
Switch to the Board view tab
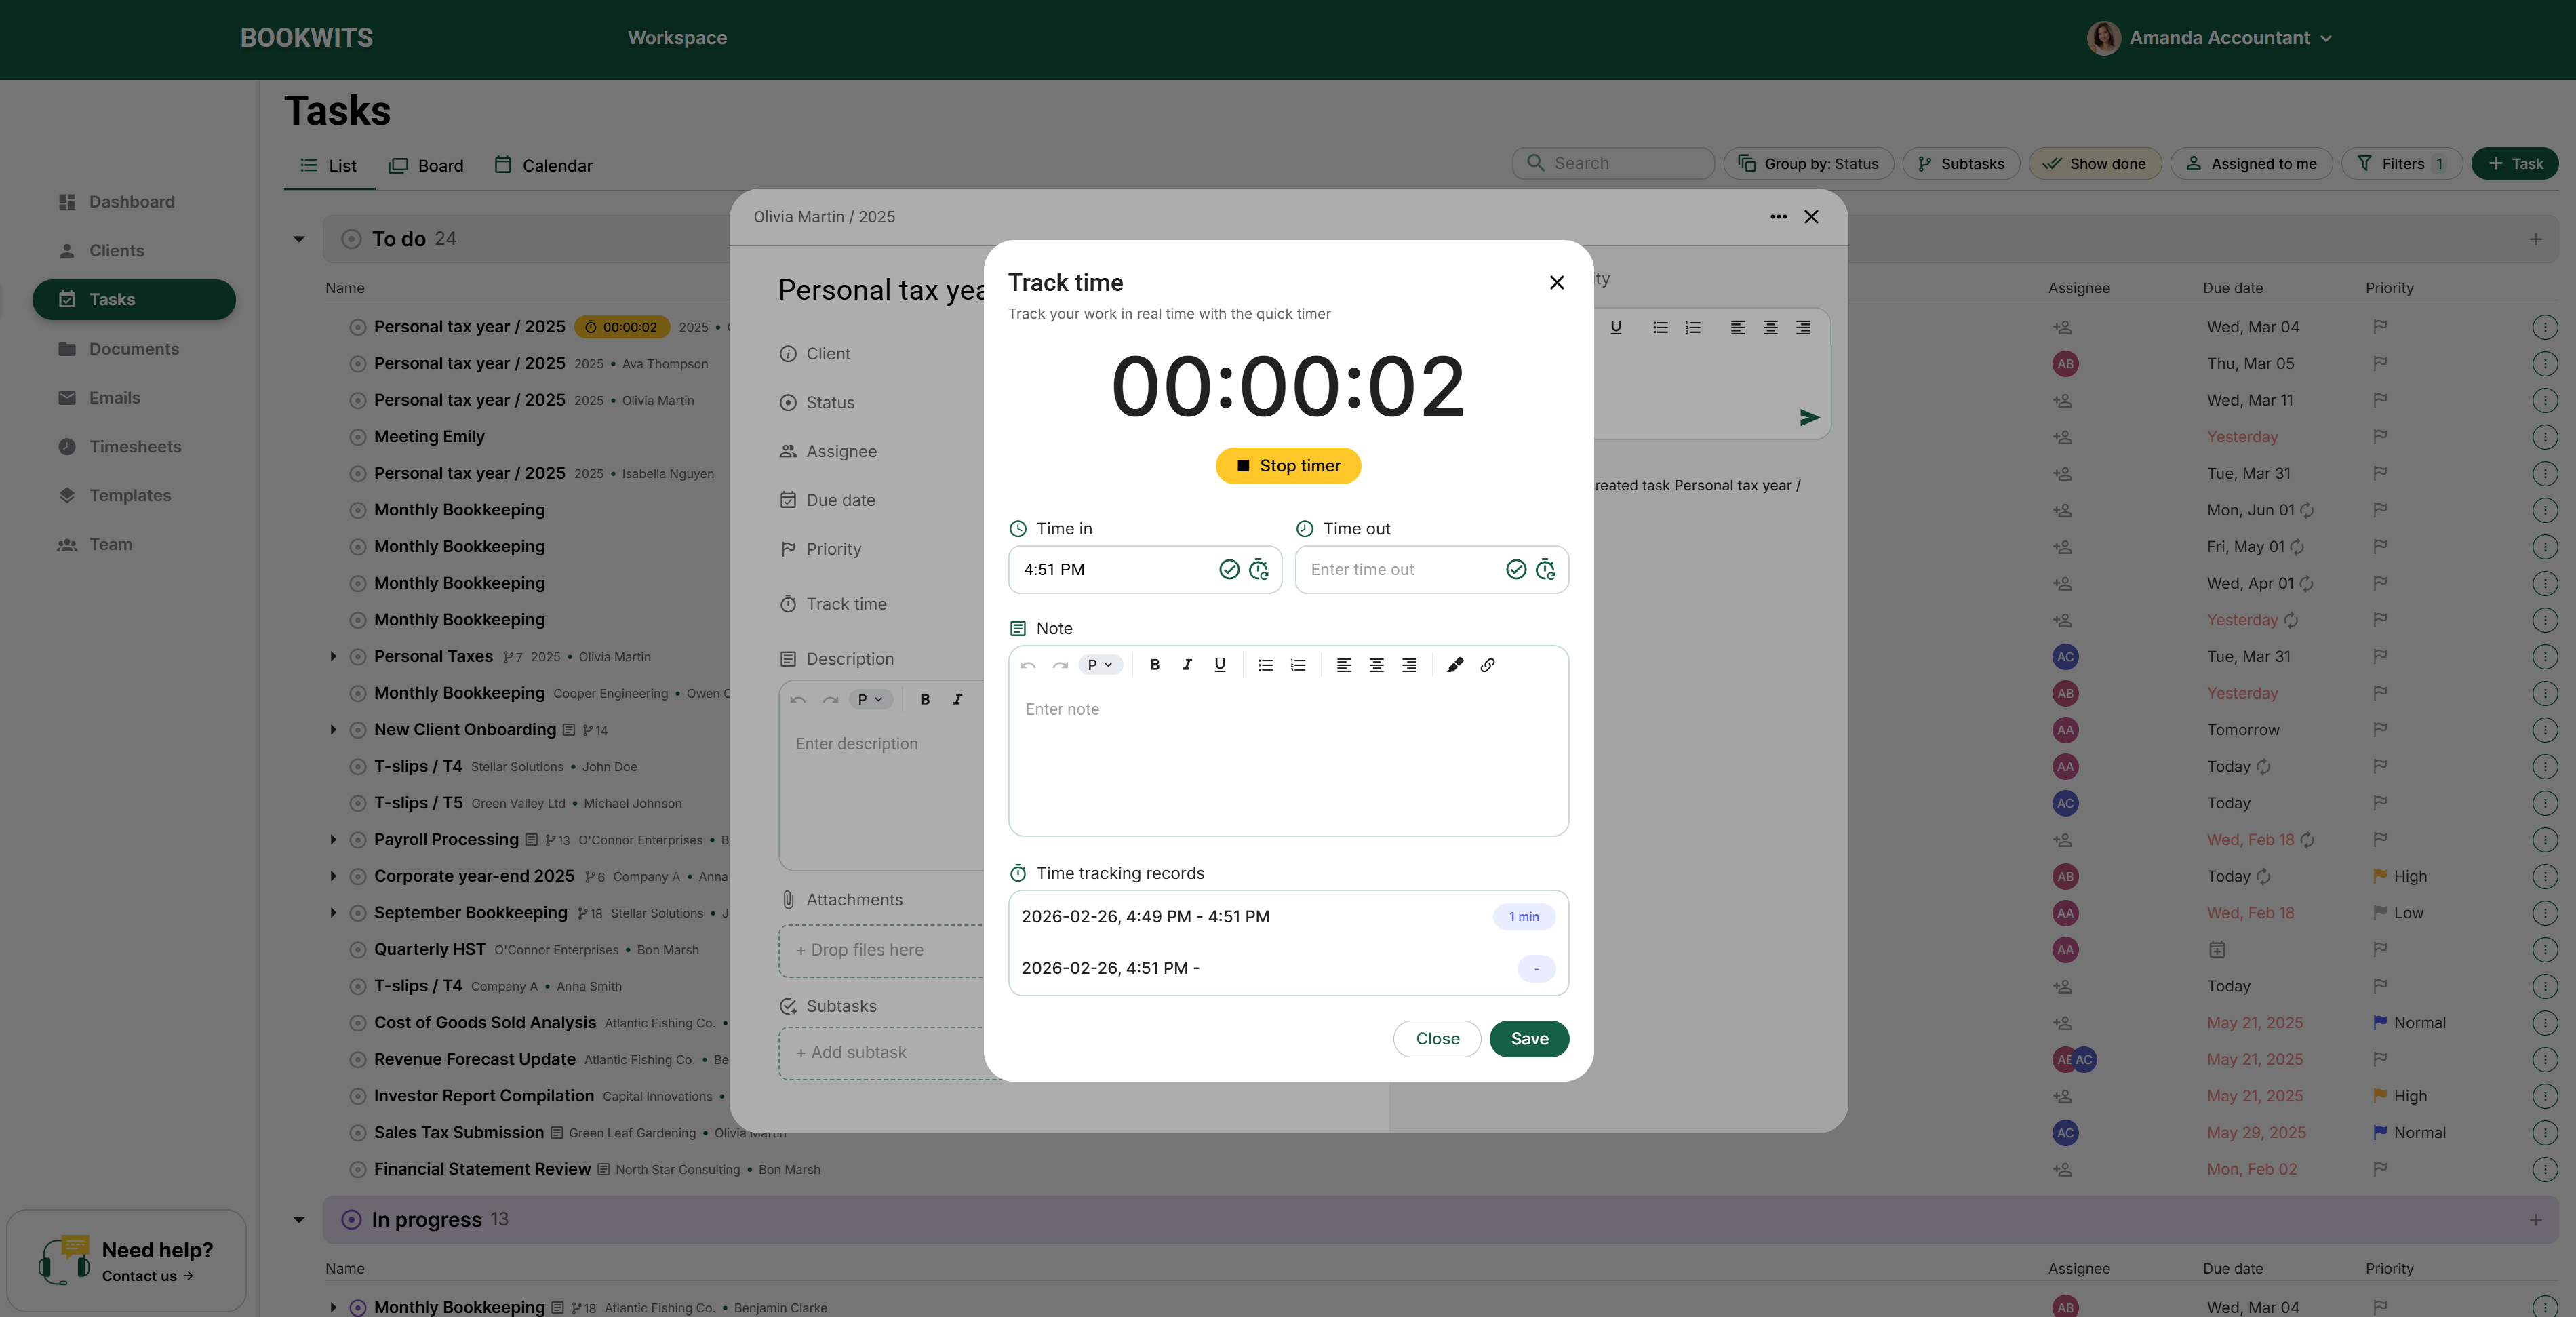click(426, 166)
